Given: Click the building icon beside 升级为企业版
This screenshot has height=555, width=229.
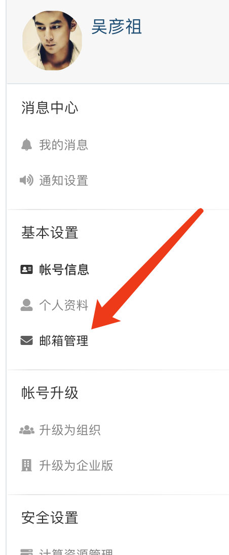Looking at the screenshot, I should [x=26, y=465].
